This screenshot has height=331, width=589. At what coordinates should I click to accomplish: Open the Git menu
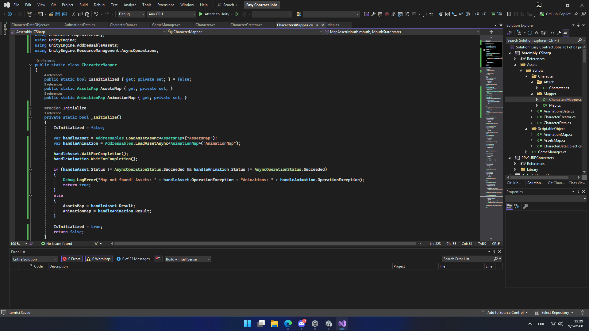tap(53, 5)
